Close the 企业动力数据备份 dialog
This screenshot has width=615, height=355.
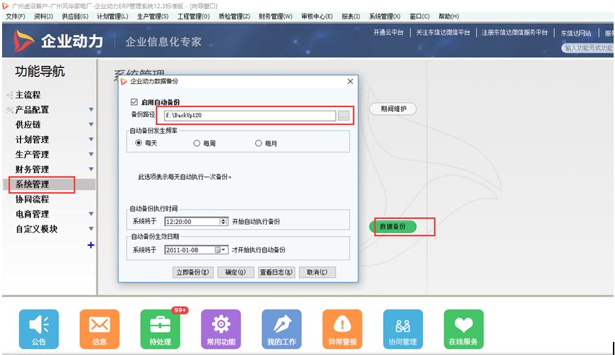click(350, 81)
